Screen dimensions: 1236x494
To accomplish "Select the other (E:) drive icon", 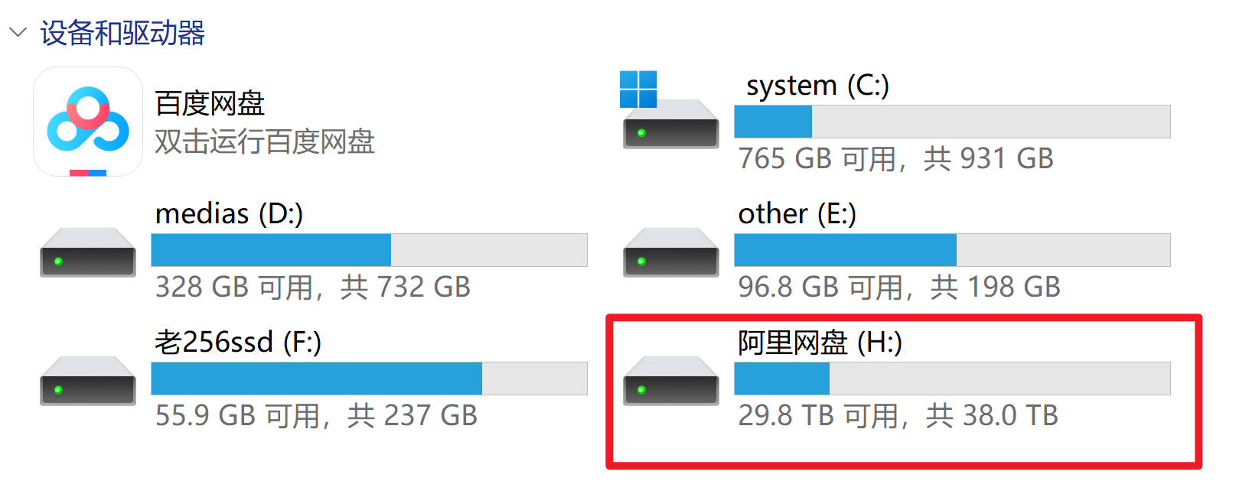I will (670, 252).
